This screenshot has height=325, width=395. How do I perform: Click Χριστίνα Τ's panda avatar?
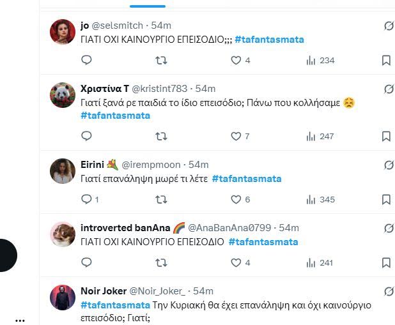(63, 94)
